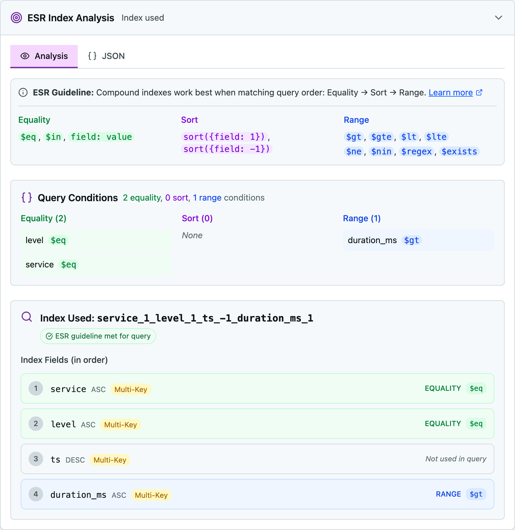Screen dimensions: 515x530
Task: Click the number 2 badge on level row
Action: pos(36,424)
